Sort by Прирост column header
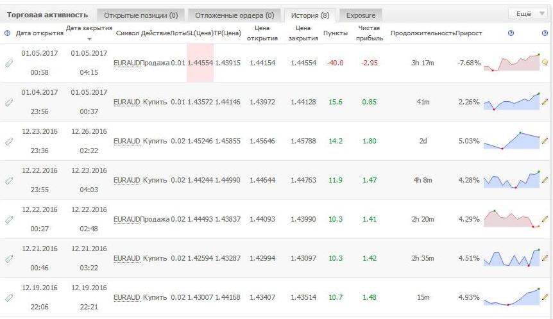Image resolution: width=553 pixels, height=319 pixels. [x=468, y=33]
